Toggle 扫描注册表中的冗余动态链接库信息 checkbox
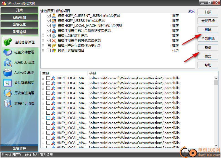 pyautogui.click(x=49, y=31)
